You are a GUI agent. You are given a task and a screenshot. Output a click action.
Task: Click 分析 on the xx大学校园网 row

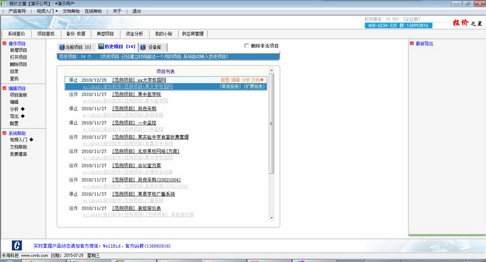[246, 80]
